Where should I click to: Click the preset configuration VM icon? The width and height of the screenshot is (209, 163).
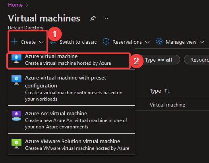coord(16,80)
